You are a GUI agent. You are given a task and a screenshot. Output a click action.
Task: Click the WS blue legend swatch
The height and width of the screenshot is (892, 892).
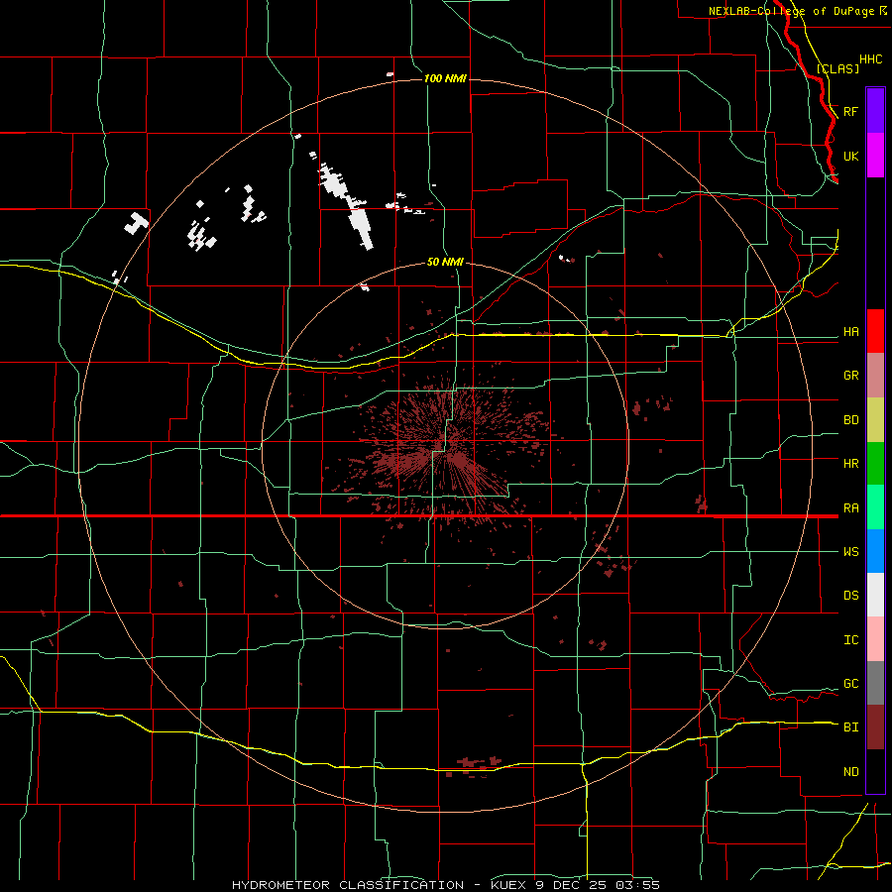coord(875,551)
